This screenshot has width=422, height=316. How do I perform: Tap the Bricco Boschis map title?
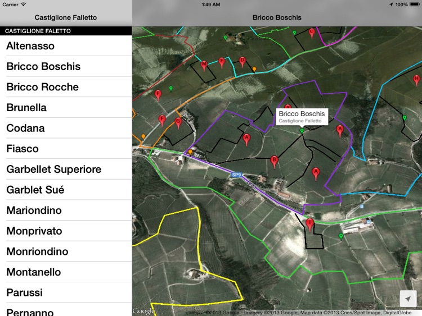(x=277, y=17)
